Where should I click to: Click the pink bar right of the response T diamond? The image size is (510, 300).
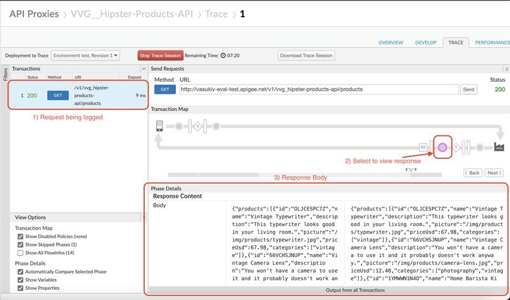click(x=464, y=147)
